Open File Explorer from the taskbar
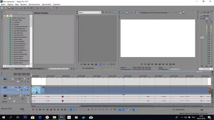Screen dimensions: 214x120 (55, 117)
